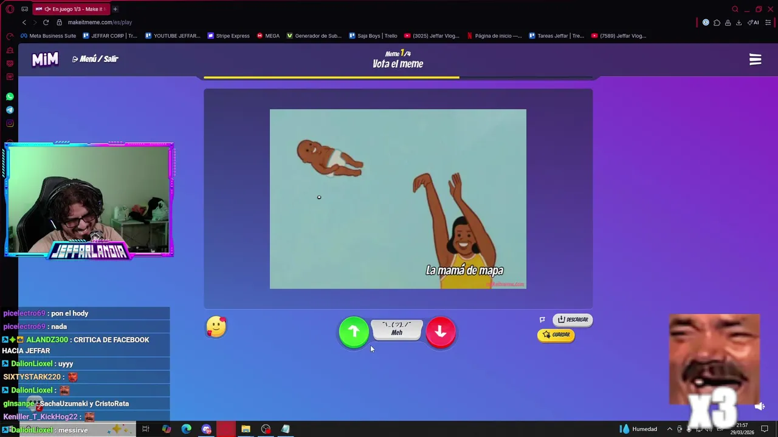Open the Windows notifications icon
Viewport: 778px width, 437px height.
point(765,429)
